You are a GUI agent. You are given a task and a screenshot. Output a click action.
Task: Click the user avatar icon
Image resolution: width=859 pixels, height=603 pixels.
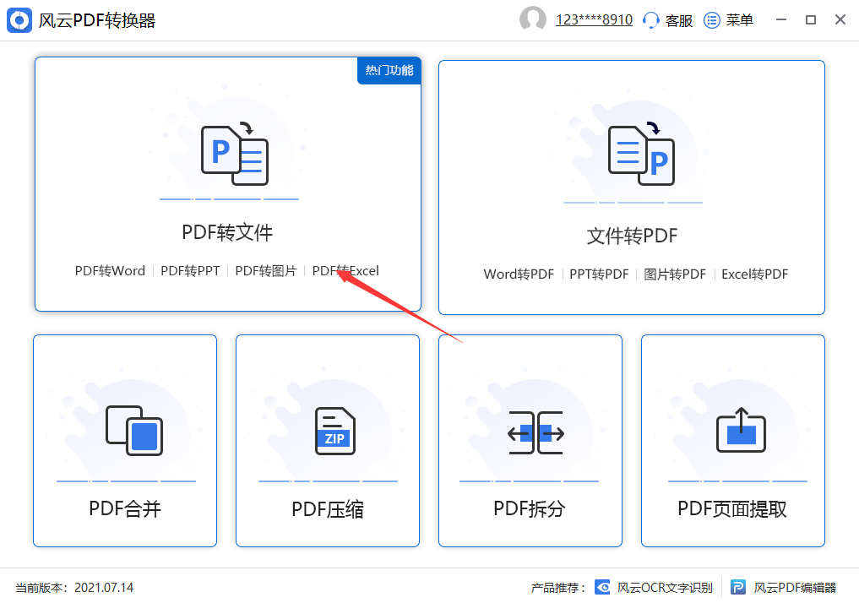coord(533,20)
